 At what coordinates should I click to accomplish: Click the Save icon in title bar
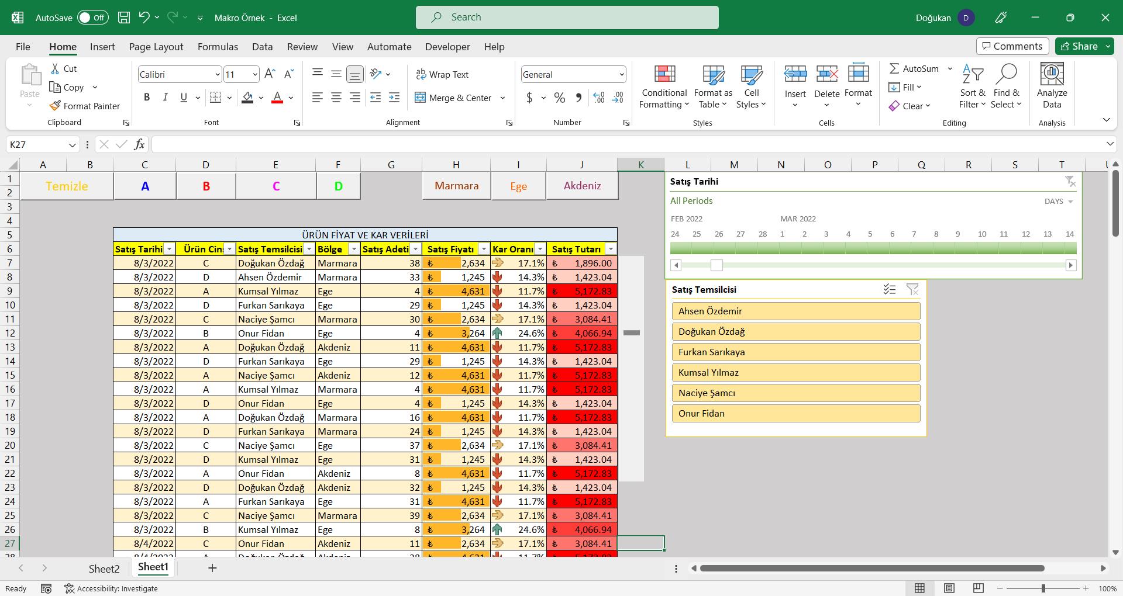pos(124,18)
